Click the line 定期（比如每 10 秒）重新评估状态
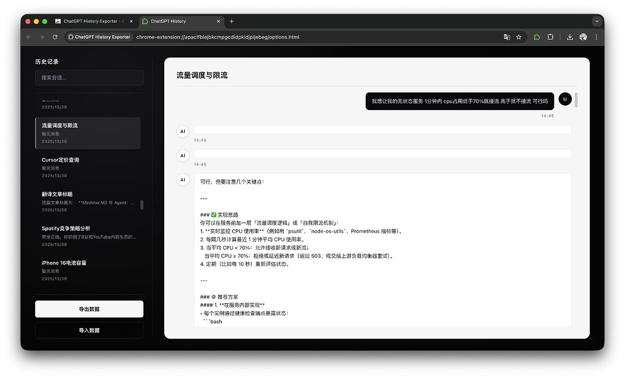 (245, 264)
